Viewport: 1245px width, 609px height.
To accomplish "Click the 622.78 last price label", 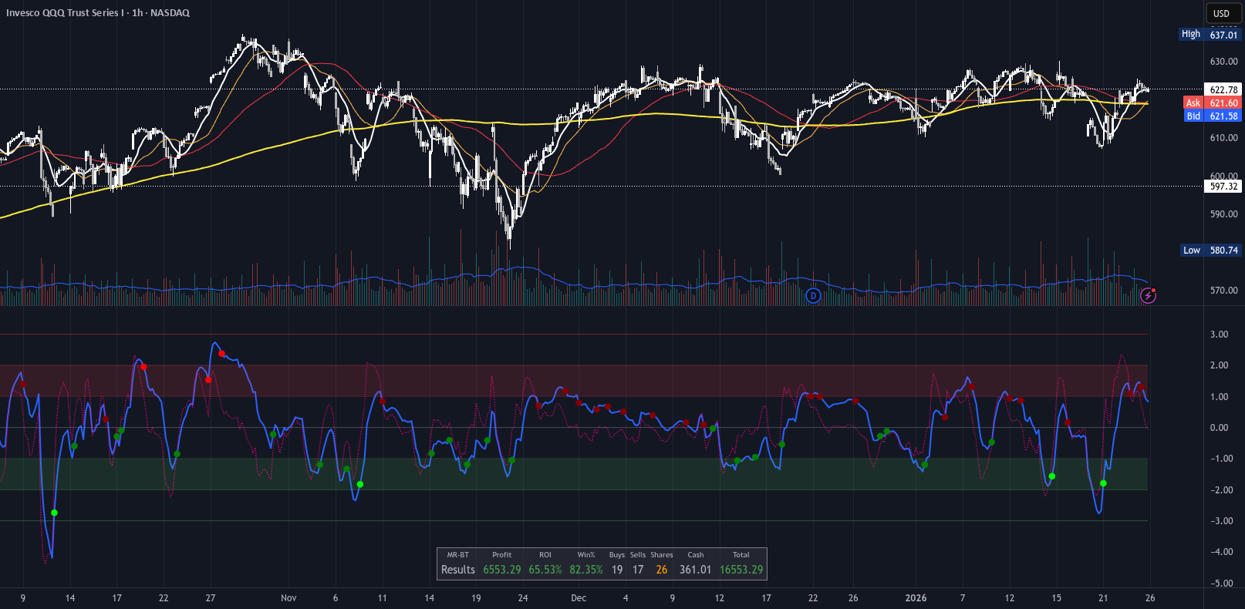I will pyautogui.click(x=1223, y=89).
